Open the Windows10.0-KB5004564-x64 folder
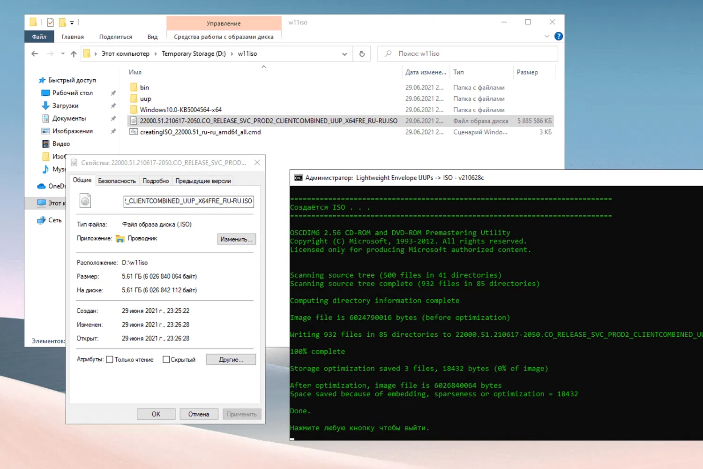The height and width of the screenshot is (469, 703). click(x=180, y=109)
